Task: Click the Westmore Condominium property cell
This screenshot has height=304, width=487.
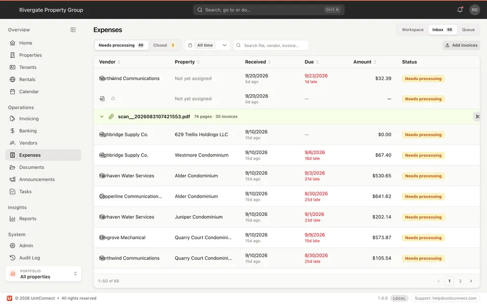Action: [201, 155]
